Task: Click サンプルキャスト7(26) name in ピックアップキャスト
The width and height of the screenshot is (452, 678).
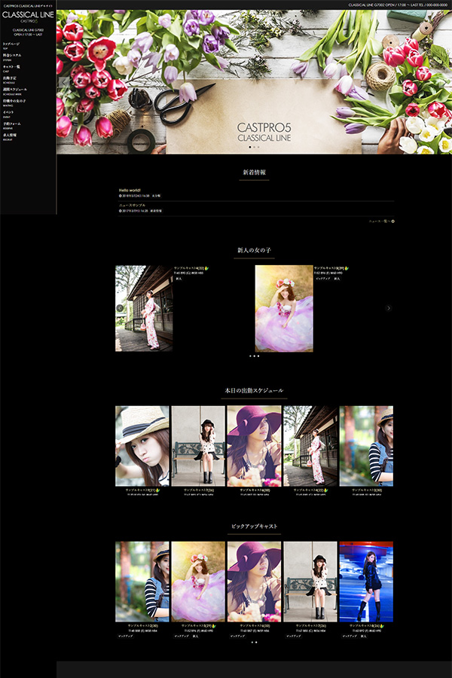Action: click(x=310, y=626)
